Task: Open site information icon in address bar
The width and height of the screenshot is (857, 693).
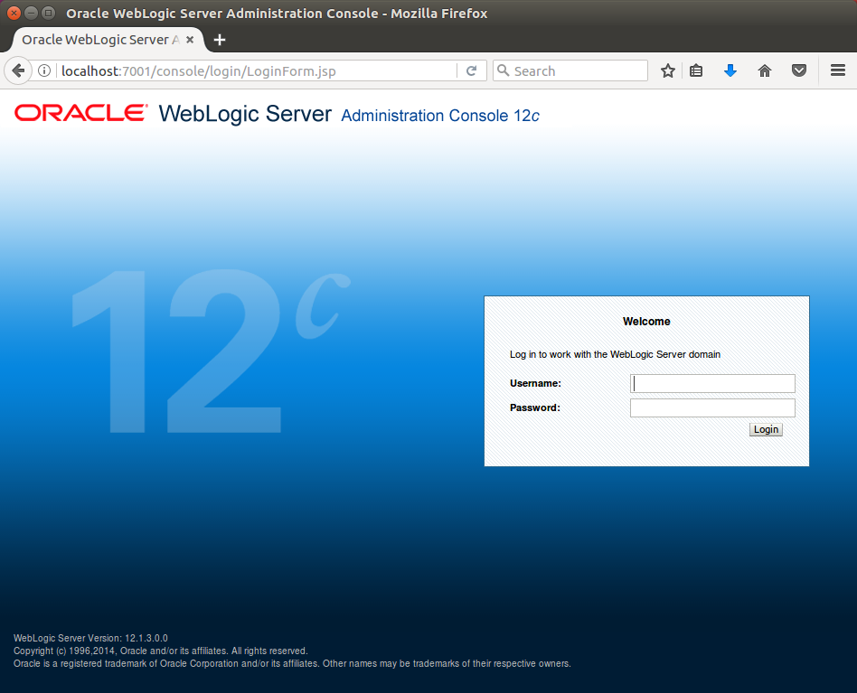Action: click(44, 71)
